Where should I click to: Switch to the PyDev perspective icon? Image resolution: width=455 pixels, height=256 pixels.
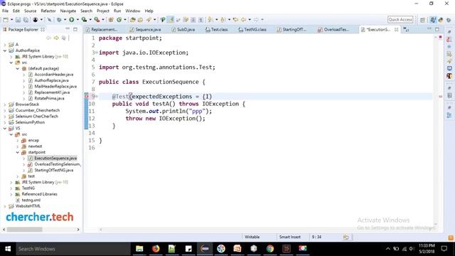click(x=441, y=20)
